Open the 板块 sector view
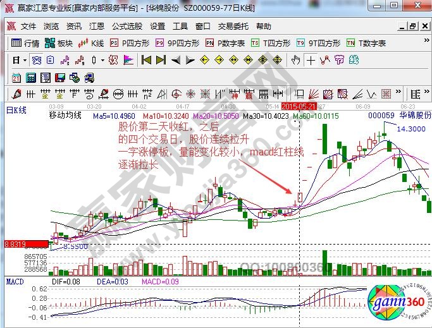Screen dimensions: 432x328 click(59, 44)
